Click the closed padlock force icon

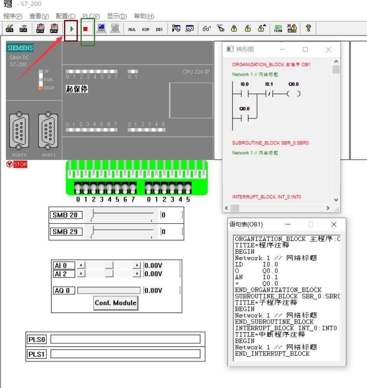point(234,28)
